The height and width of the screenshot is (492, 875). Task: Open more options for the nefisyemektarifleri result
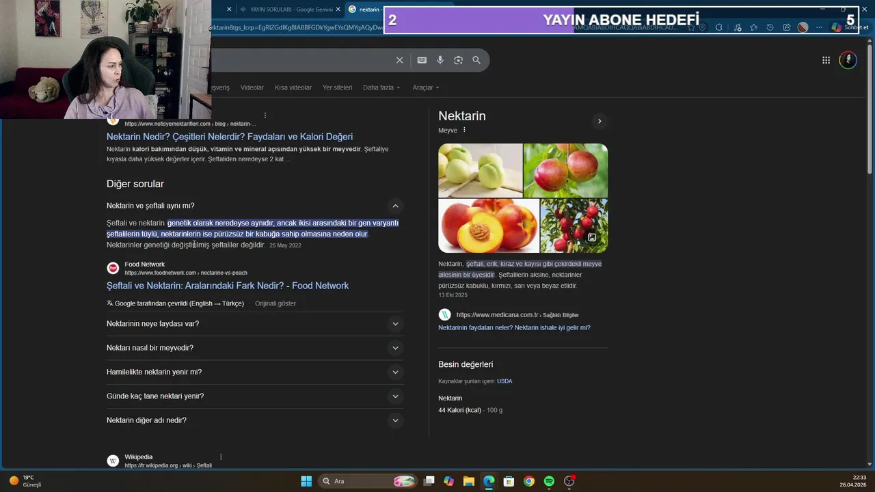[x=265, y=115]
